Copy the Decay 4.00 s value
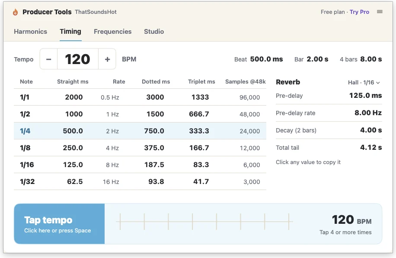 click(x=371, y=130)
